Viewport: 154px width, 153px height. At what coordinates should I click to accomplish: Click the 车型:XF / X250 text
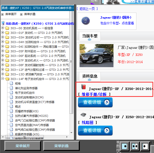tap(130, 55)
